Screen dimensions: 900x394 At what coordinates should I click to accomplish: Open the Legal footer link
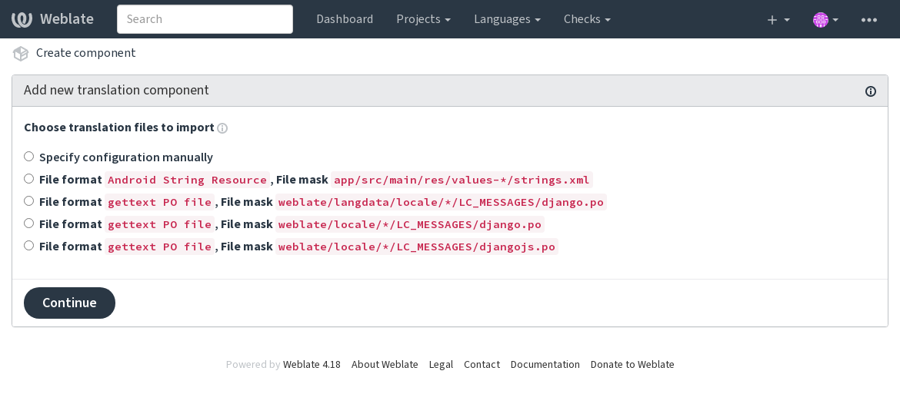click(441, 364)
